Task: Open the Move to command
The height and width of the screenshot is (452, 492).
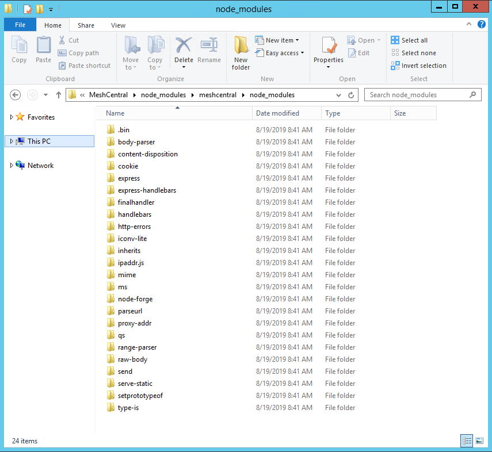Action: [x=131, y=53]
